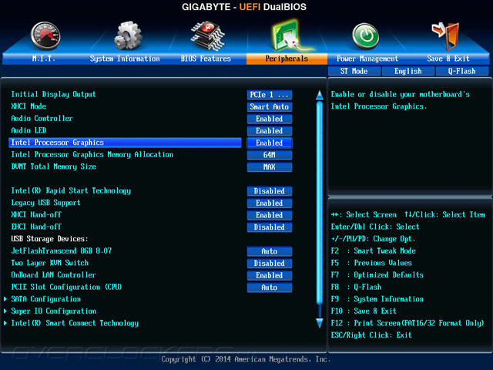Click the vertical scrollbar thumb

(x=320, y=203)
